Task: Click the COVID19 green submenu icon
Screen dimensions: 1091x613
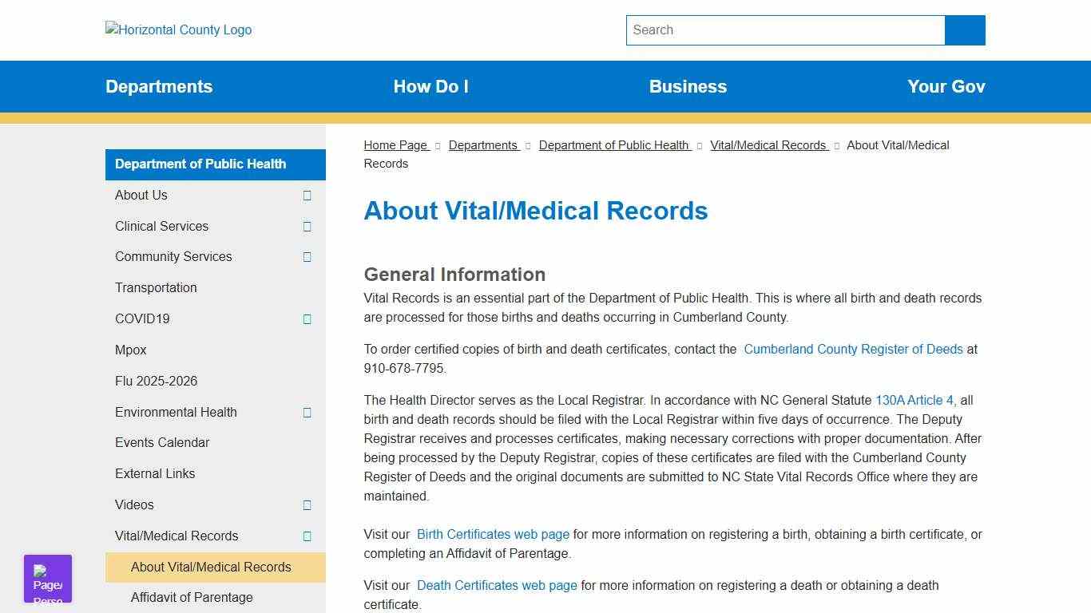Action: (x=307, y=319)
